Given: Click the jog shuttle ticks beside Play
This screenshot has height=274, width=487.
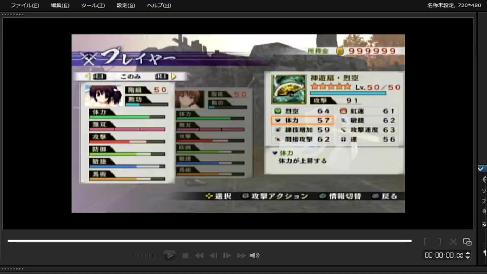Looking at the screenshot, I should click(x=146, y=256).
